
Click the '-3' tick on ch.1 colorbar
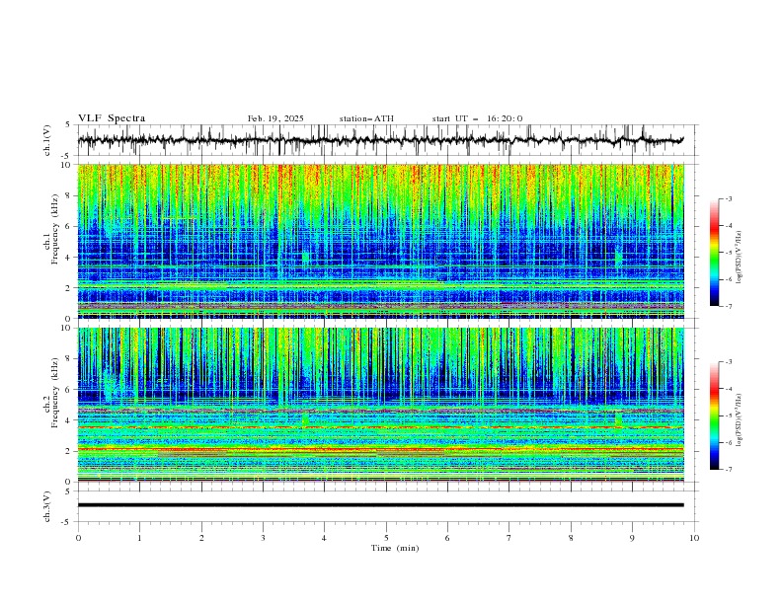point(729,198)
